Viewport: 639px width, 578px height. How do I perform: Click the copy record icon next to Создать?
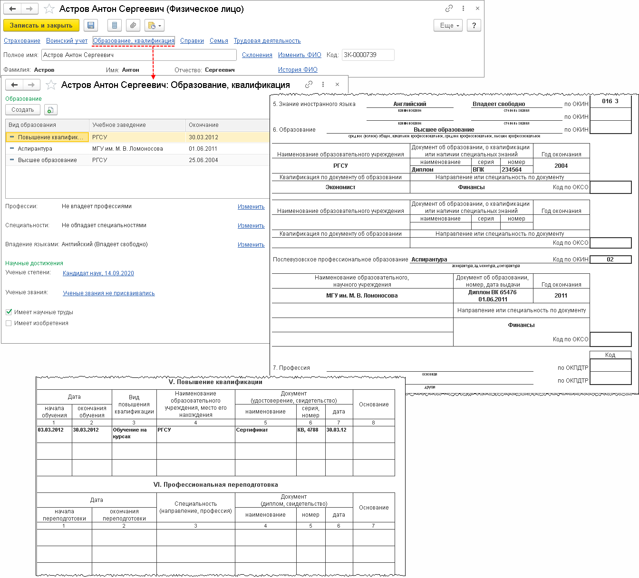[x=51, y=110]
